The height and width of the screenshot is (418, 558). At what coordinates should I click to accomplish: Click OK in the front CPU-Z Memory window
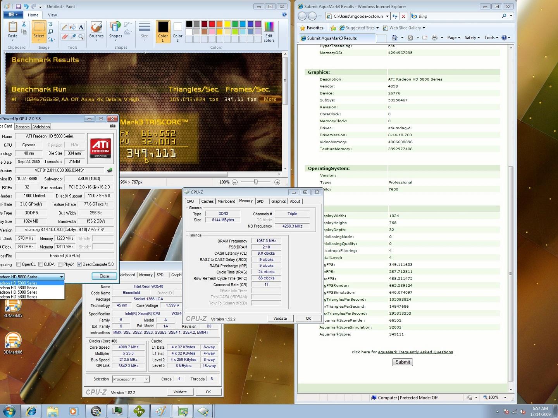coord(308,319)
